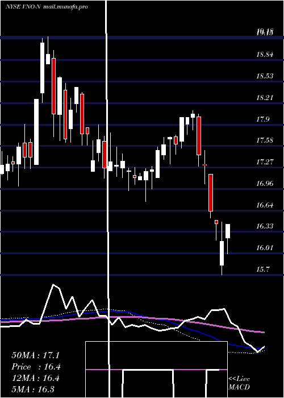Click the NYSE VNO-N chart title
The height and width of the screenshot is (398, 284).
point(47,7)
